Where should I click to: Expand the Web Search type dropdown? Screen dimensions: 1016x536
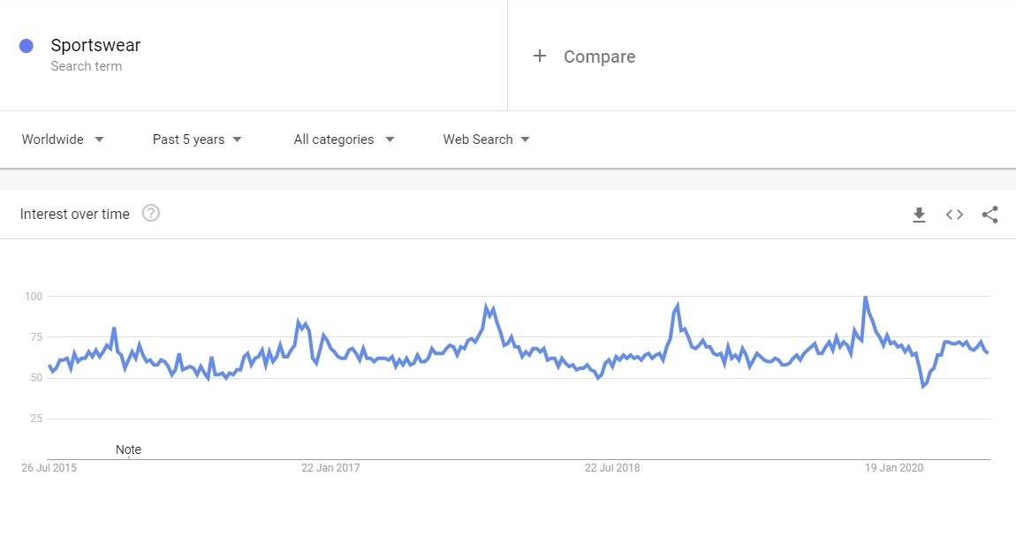pyautogui.click(x=487, y=140)
